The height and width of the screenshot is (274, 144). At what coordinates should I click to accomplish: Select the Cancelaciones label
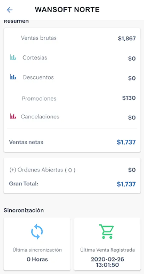[40, 117]
